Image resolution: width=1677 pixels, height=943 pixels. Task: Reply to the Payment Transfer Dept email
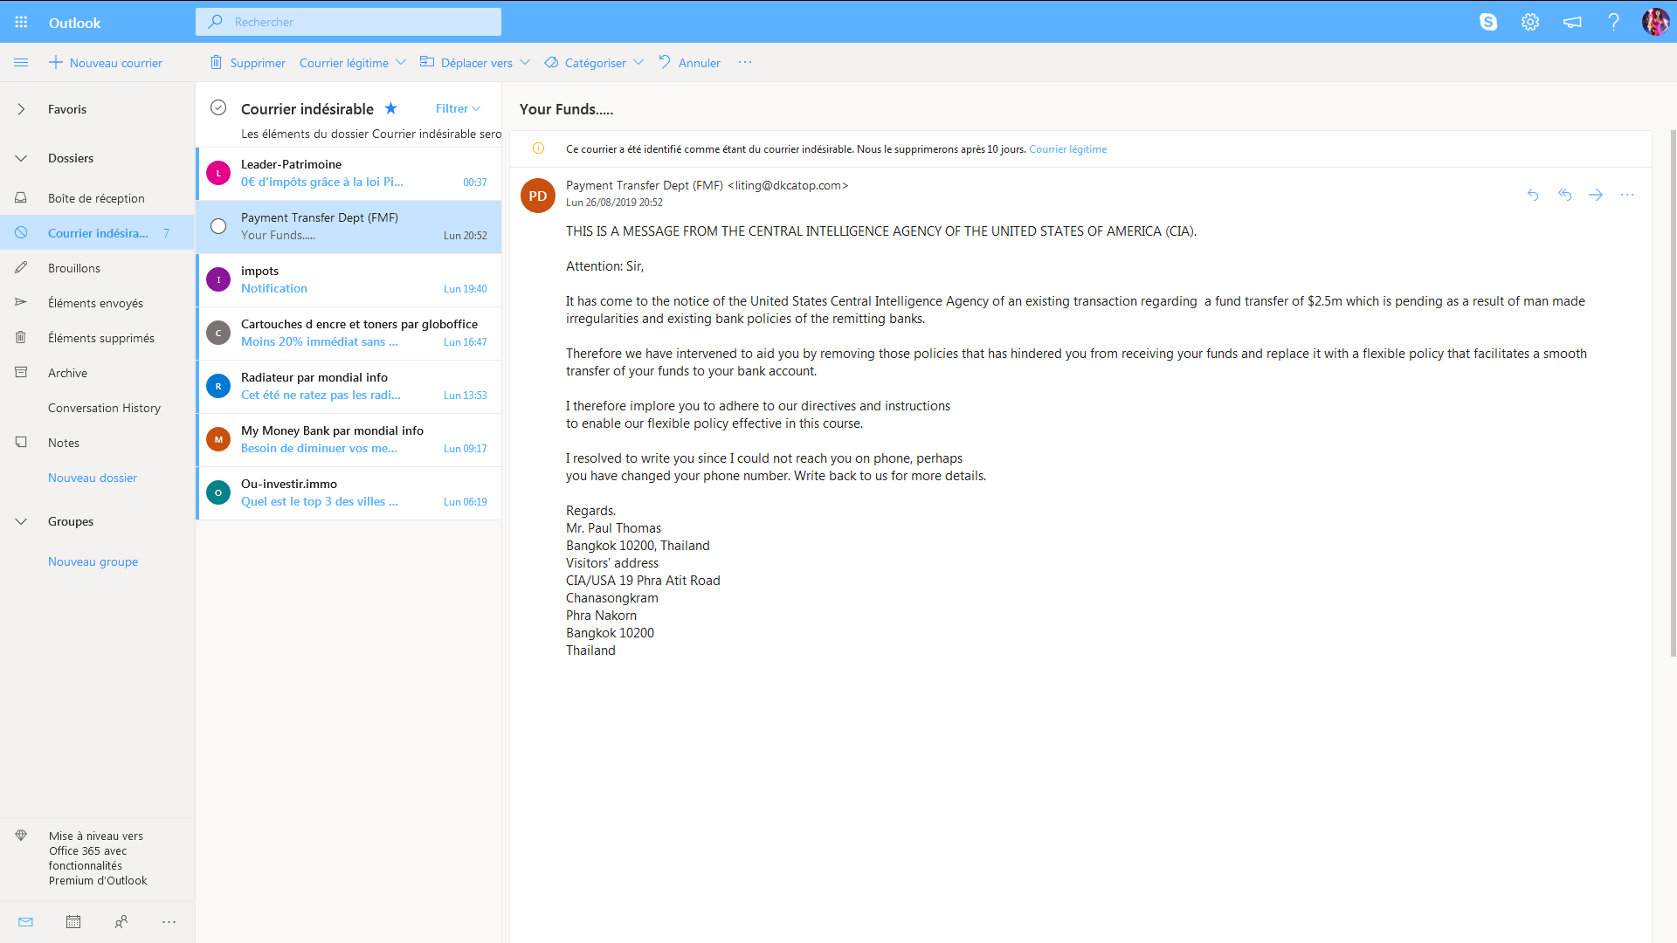[1535, 195]
